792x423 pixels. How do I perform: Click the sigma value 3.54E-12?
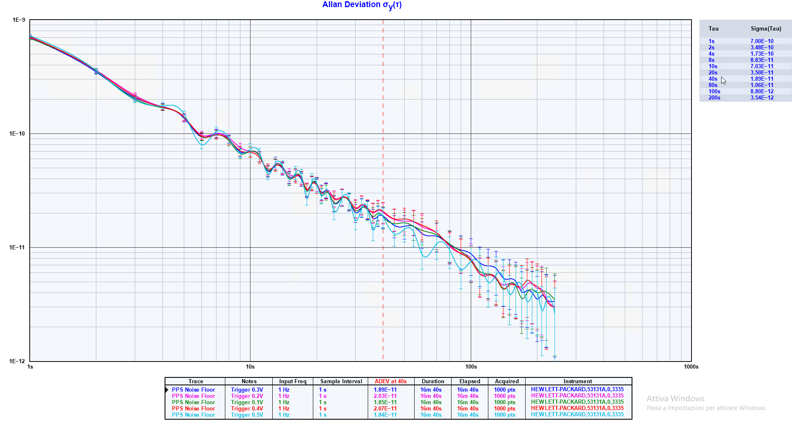pos(762,97)
